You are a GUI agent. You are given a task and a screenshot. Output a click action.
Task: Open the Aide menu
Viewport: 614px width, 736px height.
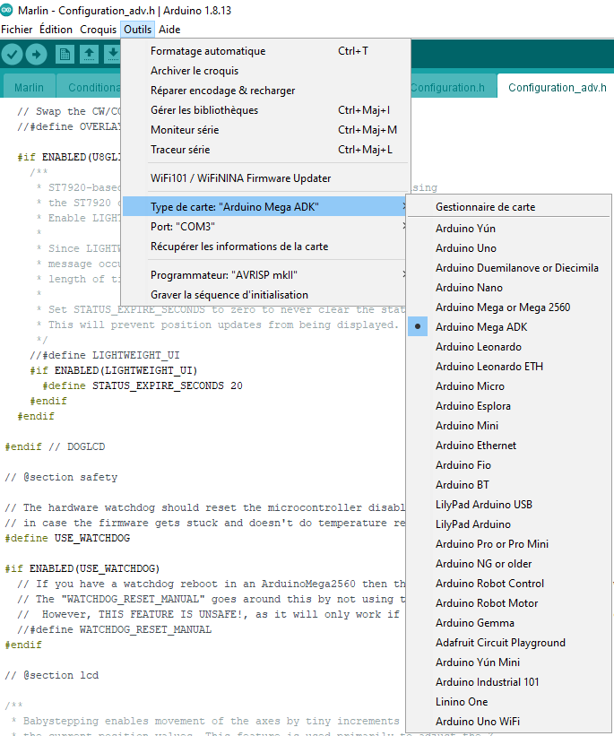[x=169, y=30]
